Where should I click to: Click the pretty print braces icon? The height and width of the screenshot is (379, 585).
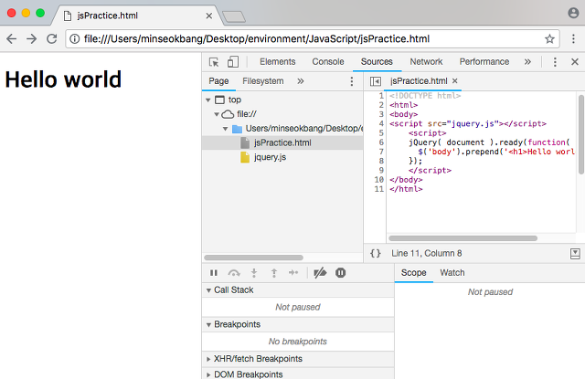pos(376,253)
